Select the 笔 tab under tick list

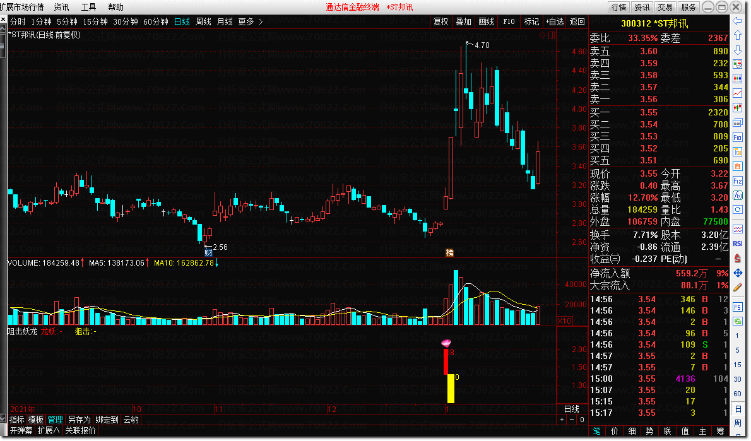tap(597, 431)
